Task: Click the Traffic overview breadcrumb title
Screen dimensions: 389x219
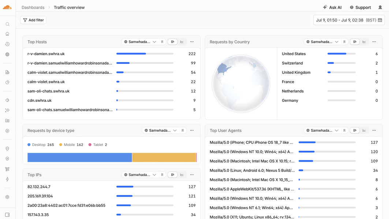Action: 69,7
